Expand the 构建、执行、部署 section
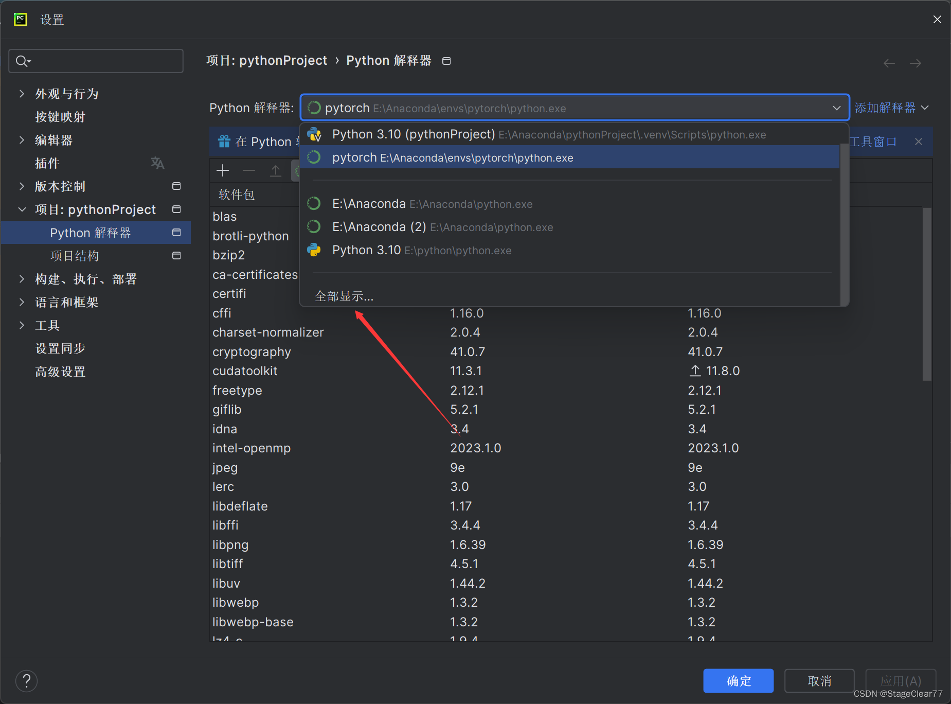 click(x=22, y=279)
